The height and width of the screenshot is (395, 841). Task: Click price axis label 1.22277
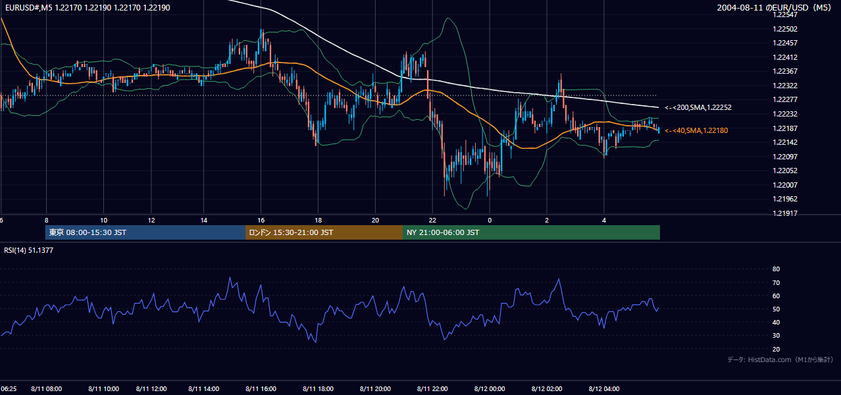click(x=785, y=99)
